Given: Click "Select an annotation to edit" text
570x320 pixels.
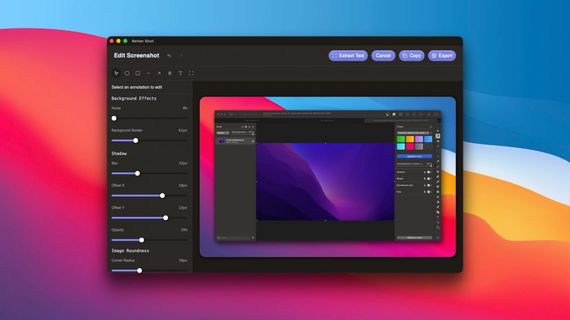Looking at the screenshot, I should click(137, 87).
